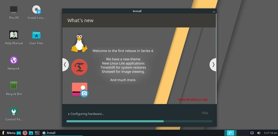
Task: Launch Firefox from the taskbar
Action: (25, 133)
